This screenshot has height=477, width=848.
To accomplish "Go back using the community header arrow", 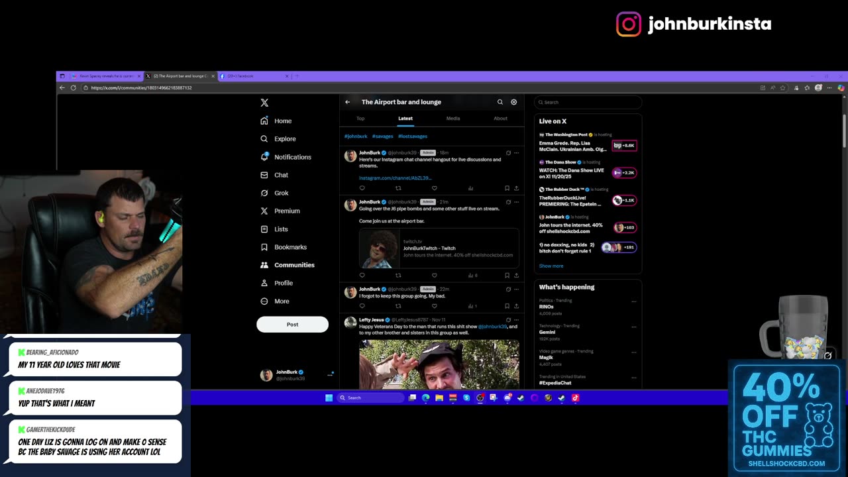I will click(x=347, y=102).
